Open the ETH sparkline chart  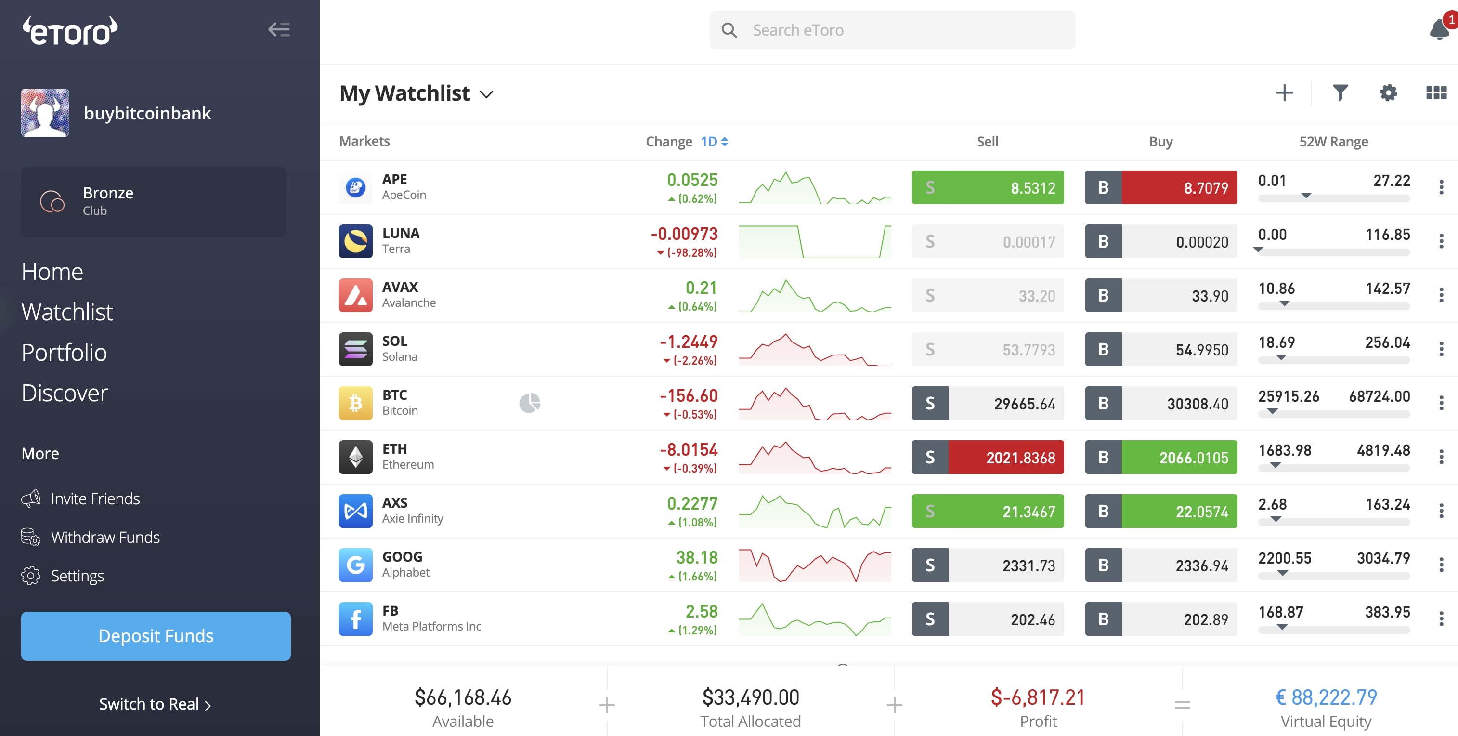click(x=814, y=457)
